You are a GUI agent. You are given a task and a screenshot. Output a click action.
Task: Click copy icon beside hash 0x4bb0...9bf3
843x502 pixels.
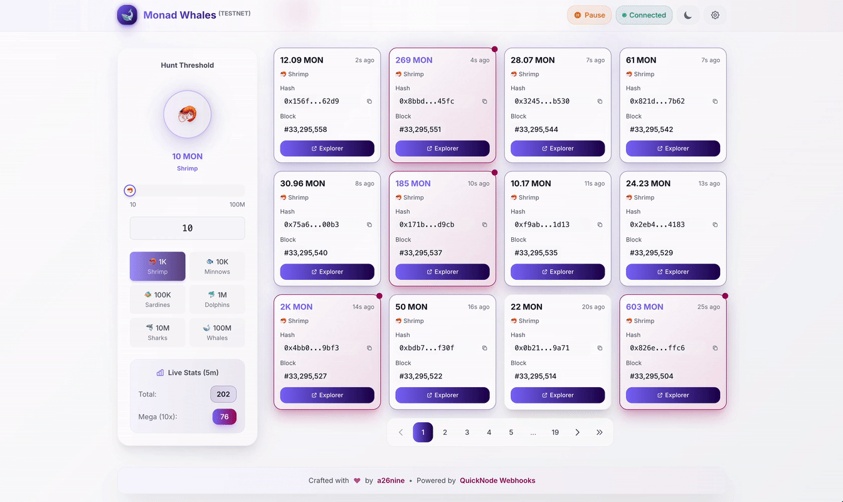tap(369, 348)
